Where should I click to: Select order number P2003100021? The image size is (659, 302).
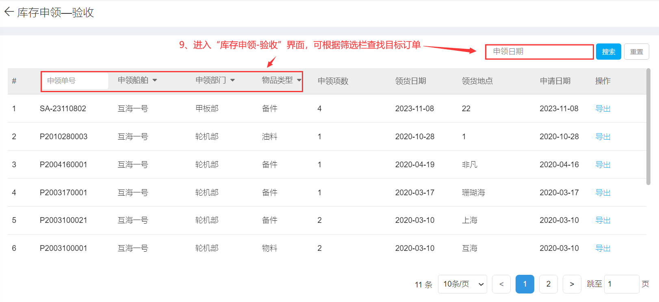(63, 220)
